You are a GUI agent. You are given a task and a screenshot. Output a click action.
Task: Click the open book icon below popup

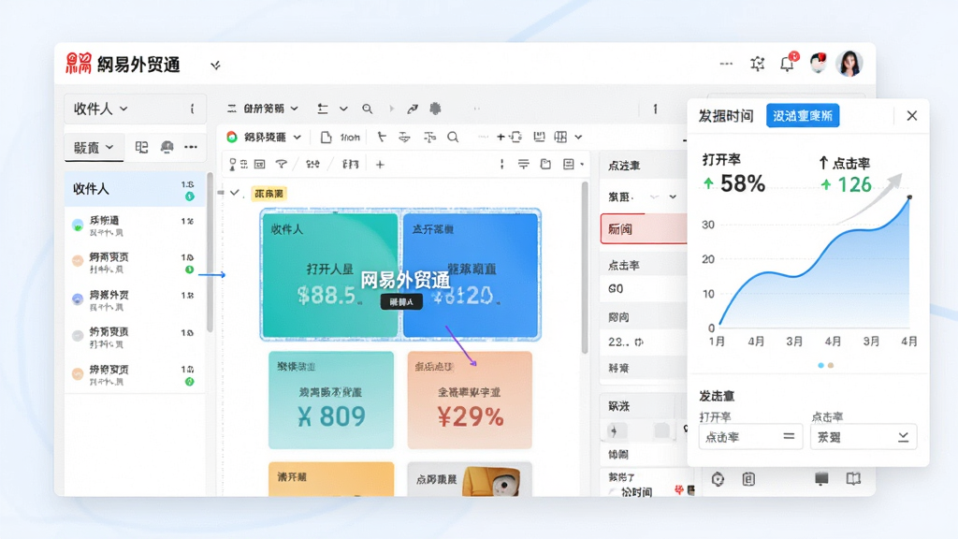pyautogui.click(x=853, y=478)
